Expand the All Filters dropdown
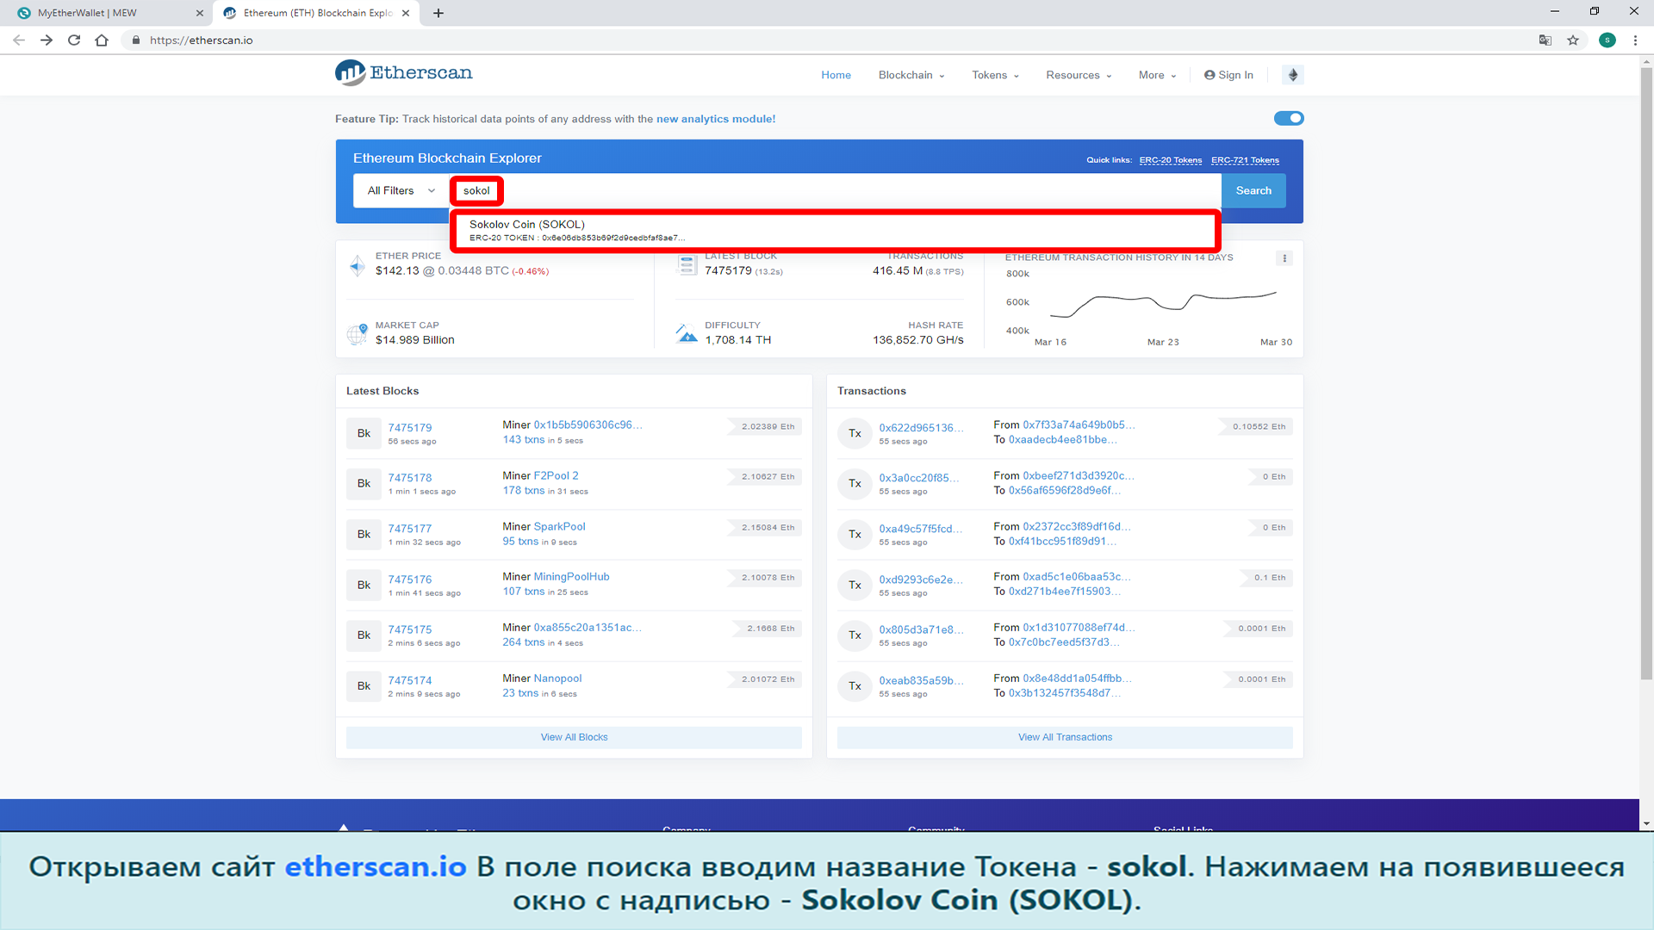This screenshot has height=930, width=1654. pos(401,190)
